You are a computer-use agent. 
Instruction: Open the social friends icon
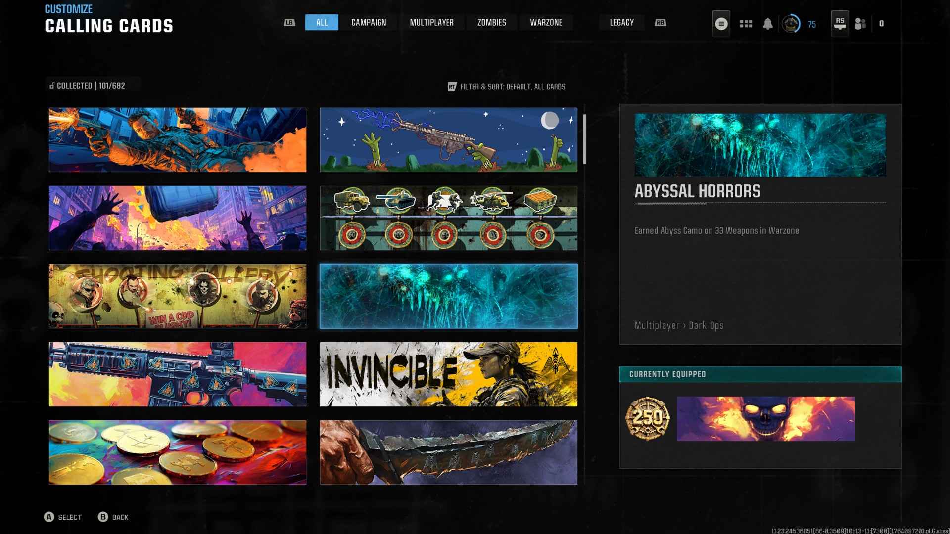(x=860, y=24)
